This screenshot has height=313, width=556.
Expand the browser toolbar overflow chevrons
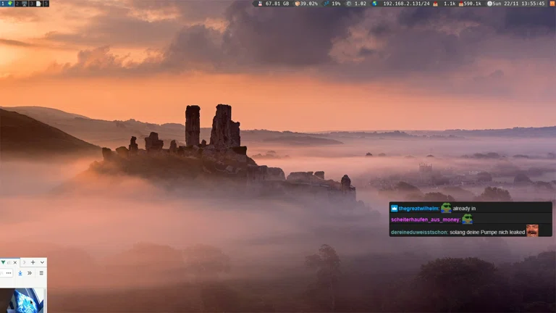coord(30,273)
